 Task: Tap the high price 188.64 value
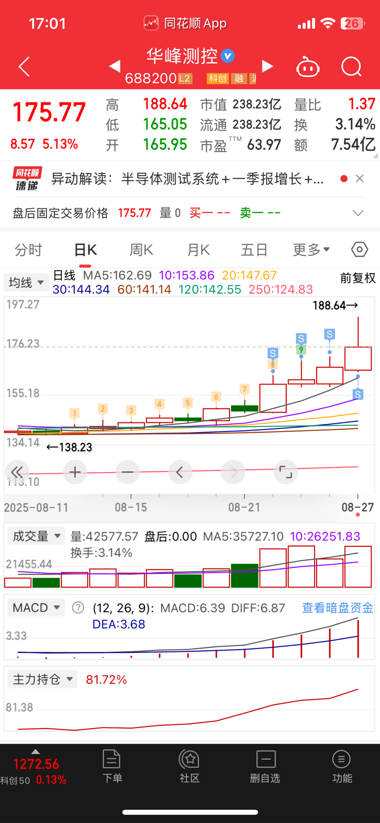pyautogui.click(x=165, y=104)
